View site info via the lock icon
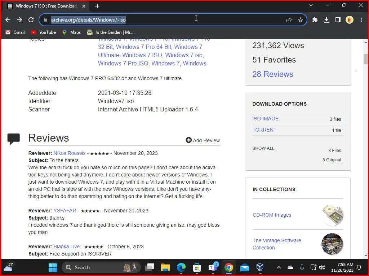369x276 pixels. pyautogui.click(x=45, y=20)
